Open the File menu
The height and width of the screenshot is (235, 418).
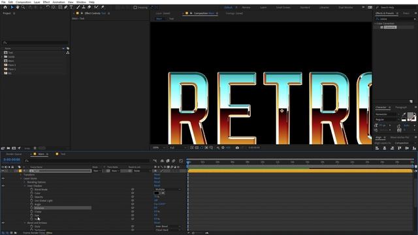click(3, 2)
